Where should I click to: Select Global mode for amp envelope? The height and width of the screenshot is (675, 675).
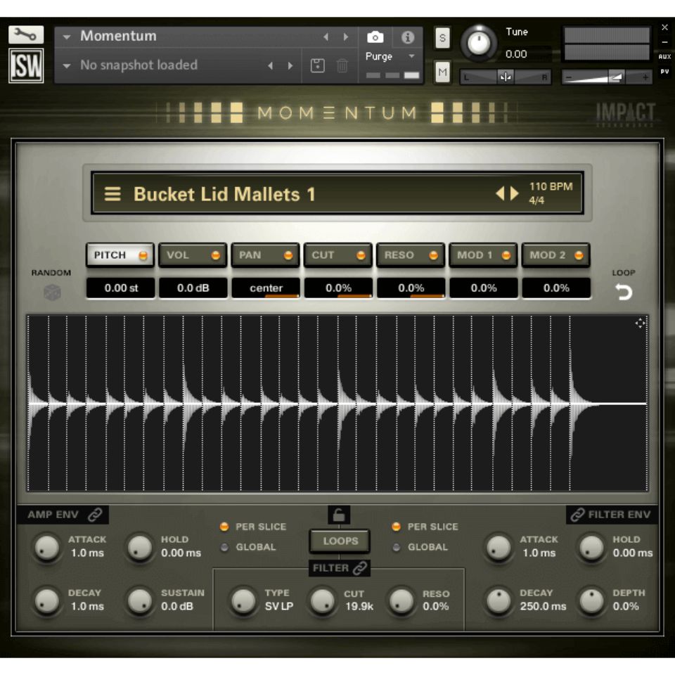click(225, 547)
